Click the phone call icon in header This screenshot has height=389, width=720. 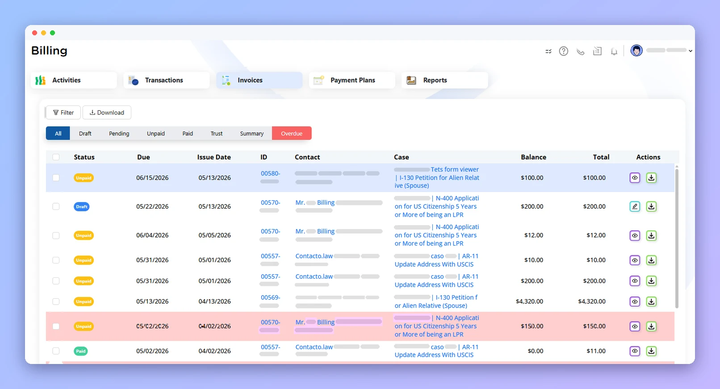click(581, 52)
